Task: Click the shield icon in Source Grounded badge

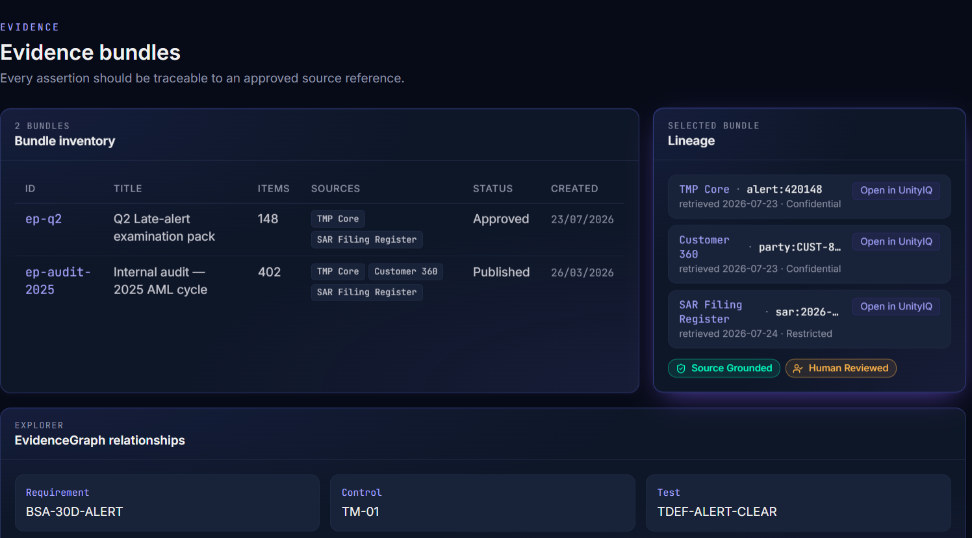Action: click(681, 369)
